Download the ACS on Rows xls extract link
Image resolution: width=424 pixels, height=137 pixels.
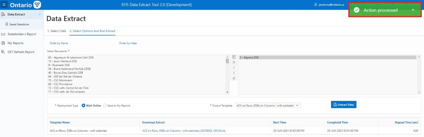coord(184,130)
